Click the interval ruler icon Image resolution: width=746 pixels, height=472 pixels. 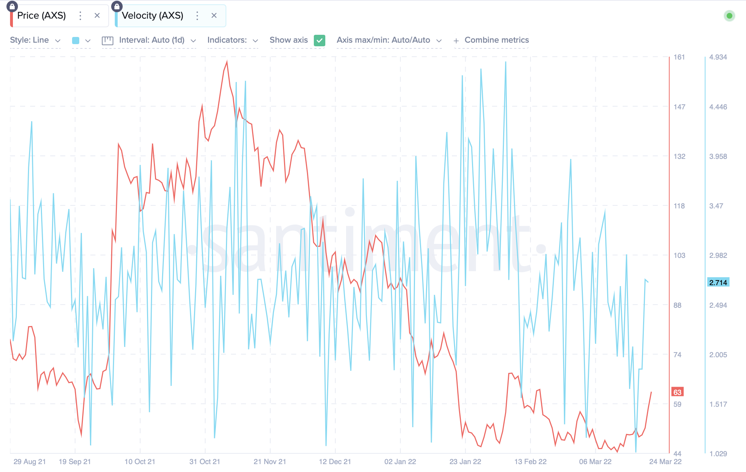108,41
